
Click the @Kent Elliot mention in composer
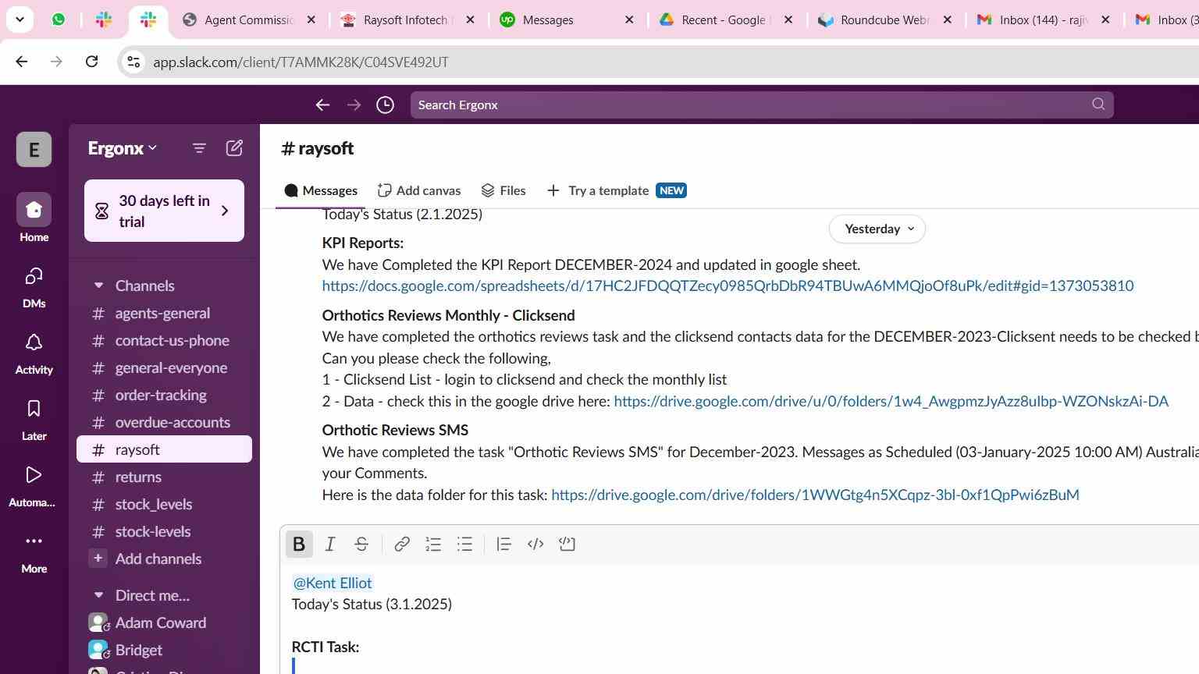333,583
